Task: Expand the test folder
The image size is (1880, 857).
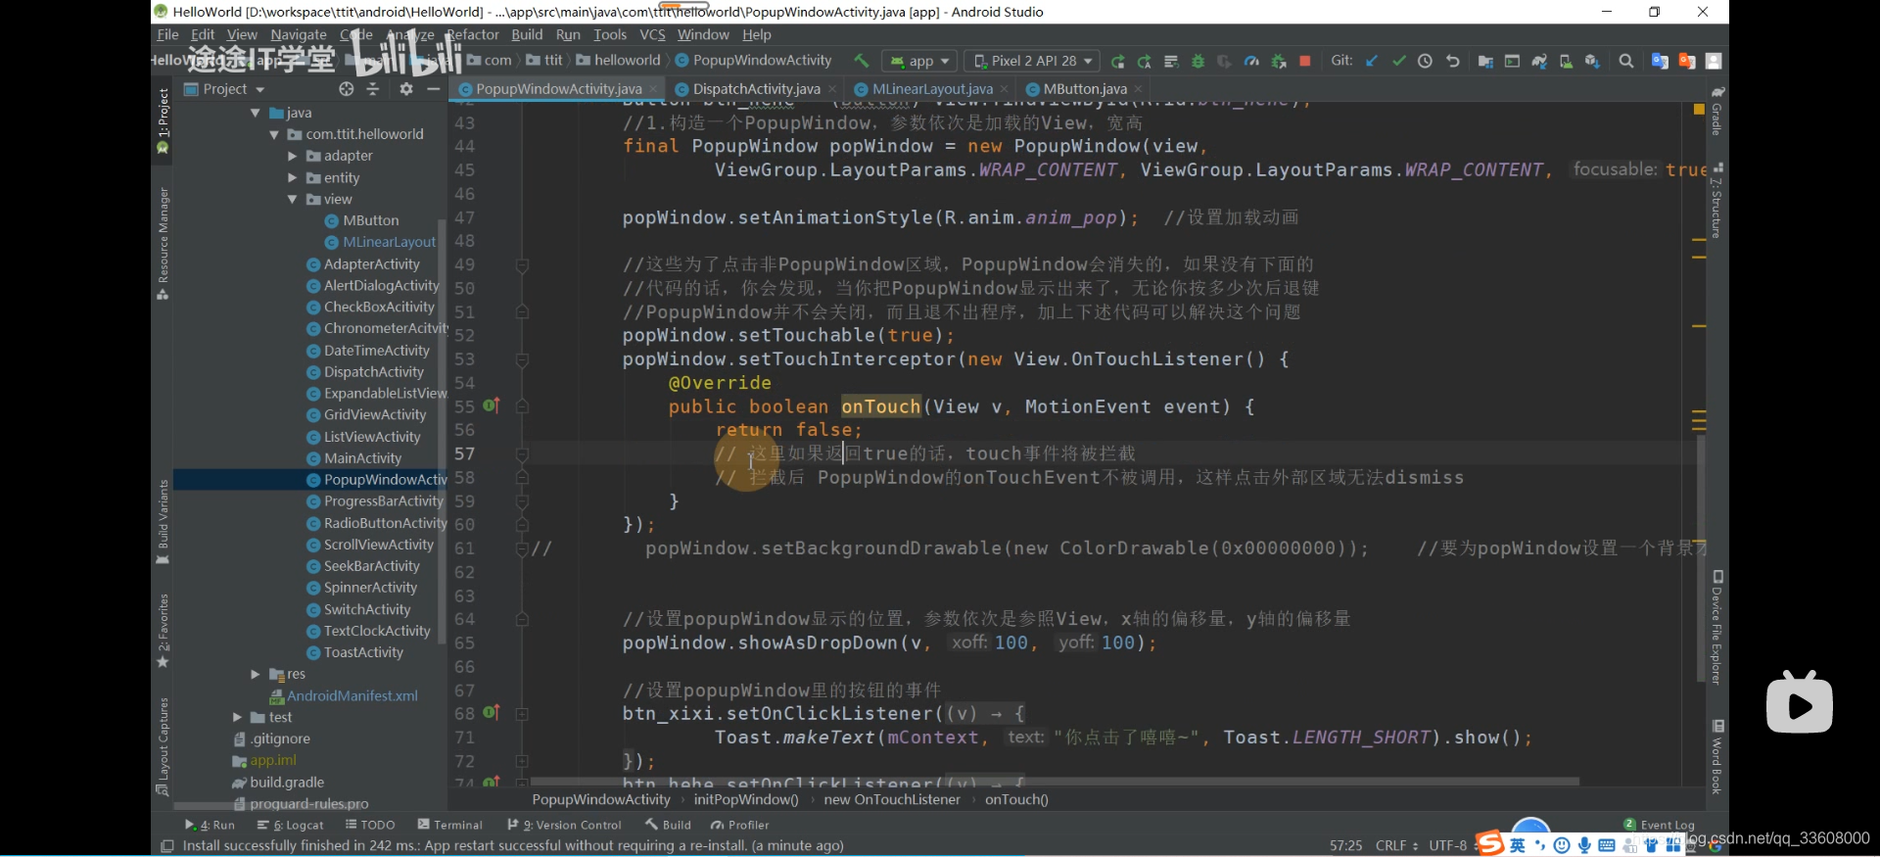Action: pyautogui.click(x=237, y=717)
